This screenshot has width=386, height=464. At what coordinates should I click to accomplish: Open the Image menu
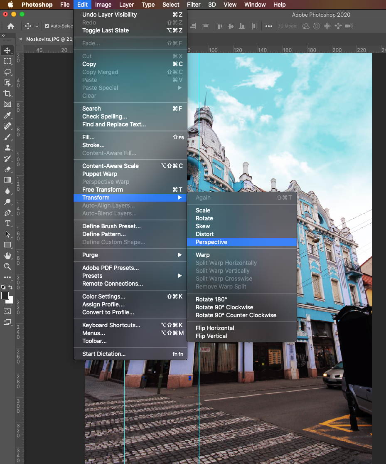[x=103, y=5]
